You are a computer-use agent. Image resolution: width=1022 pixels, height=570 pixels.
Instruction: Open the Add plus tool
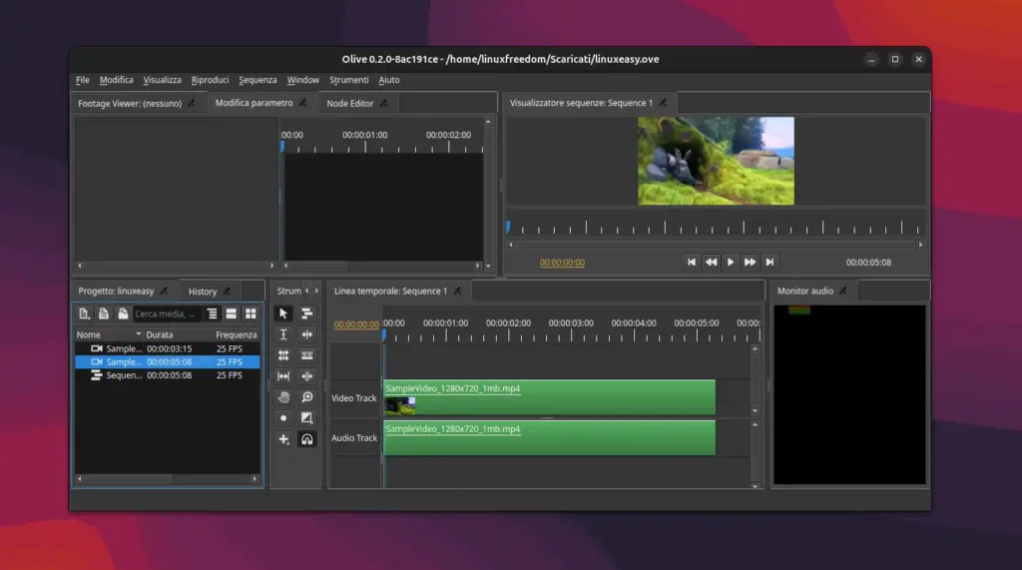point(282,439)
